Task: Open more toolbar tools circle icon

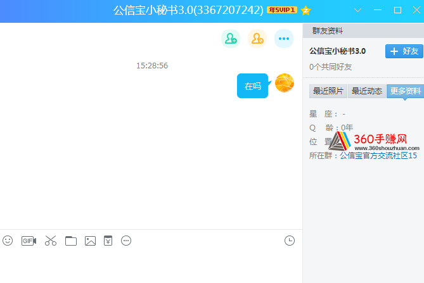Action: (x=126, y=241)
